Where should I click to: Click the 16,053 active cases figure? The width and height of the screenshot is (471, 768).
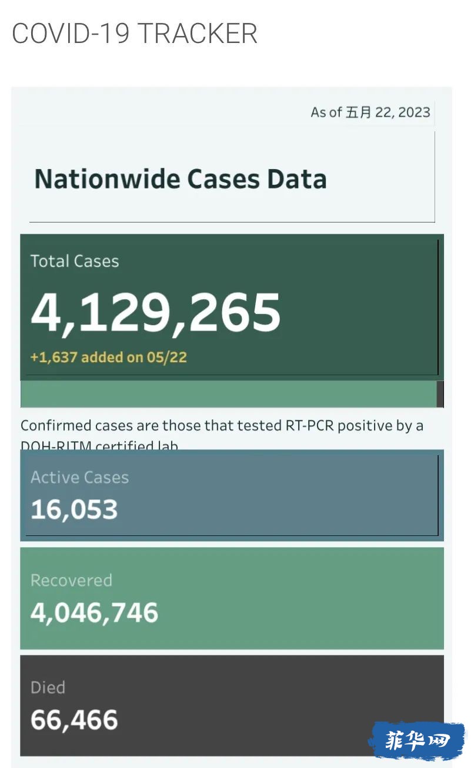pos(74,509)
